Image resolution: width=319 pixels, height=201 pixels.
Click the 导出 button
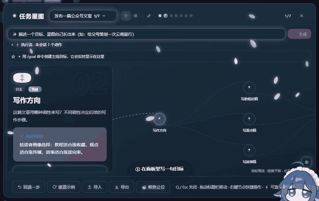tap(122, 187)
